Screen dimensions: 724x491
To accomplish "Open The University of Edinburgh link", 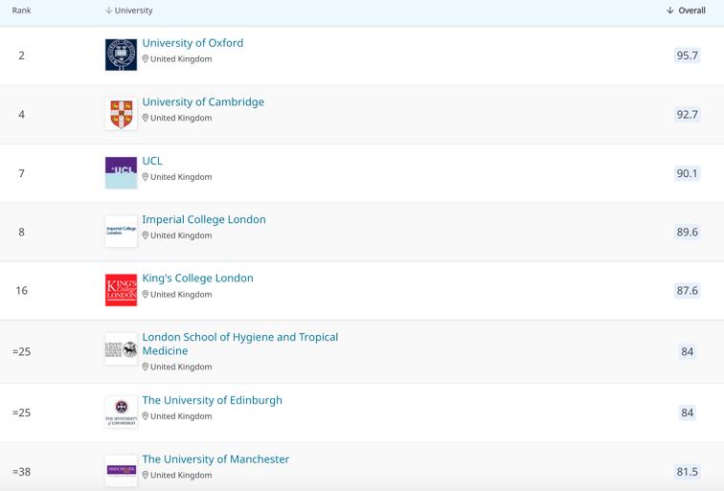I will pyautogui.click(x=212, y=400).
